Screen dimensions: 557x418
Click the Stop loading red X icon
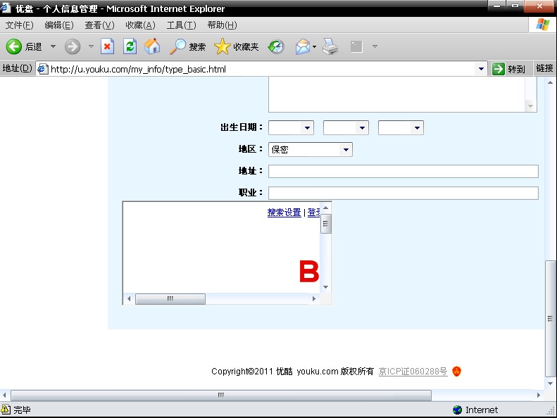[x=107, y=46]
